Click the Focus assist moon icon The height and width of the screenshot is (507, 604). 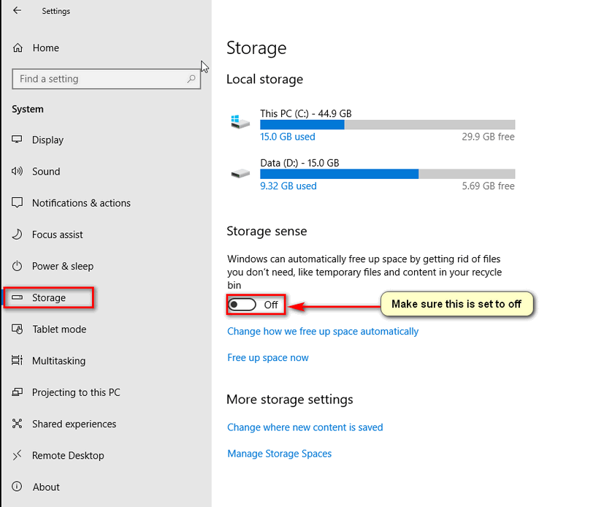click(17, 235)
